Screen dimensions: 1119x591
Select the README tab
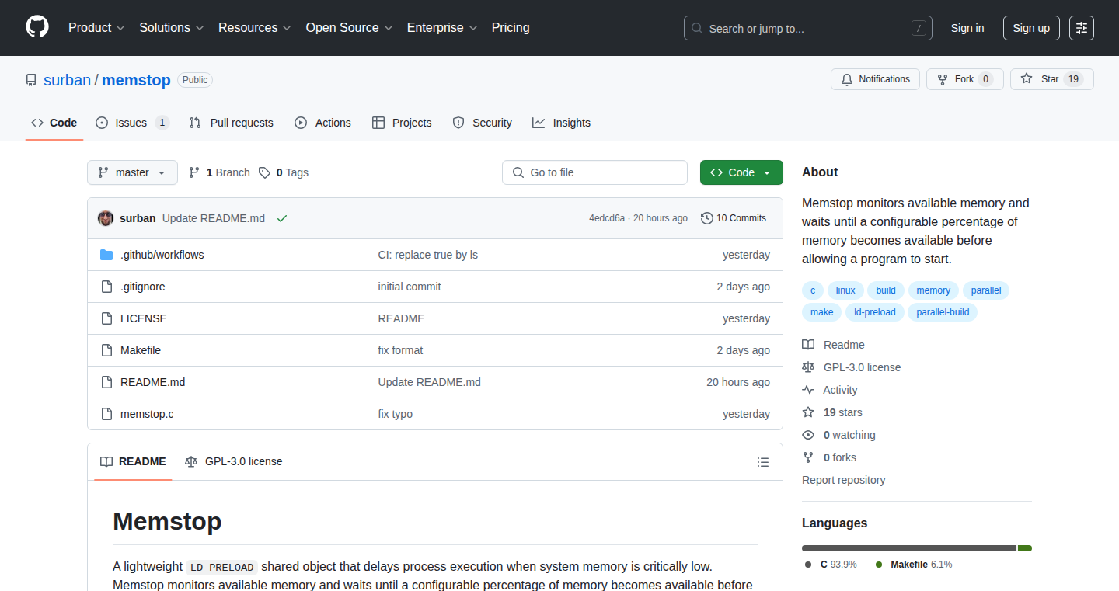pyautogui.click(x=133, y=461)
